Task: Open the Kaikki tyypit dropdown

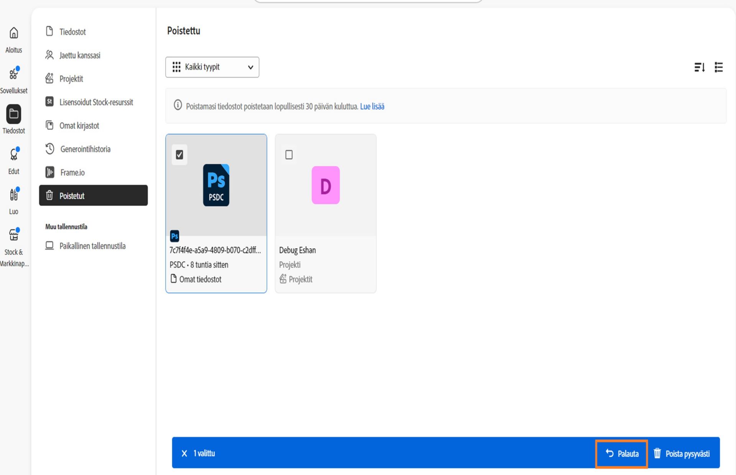Action: click(212, 67)
